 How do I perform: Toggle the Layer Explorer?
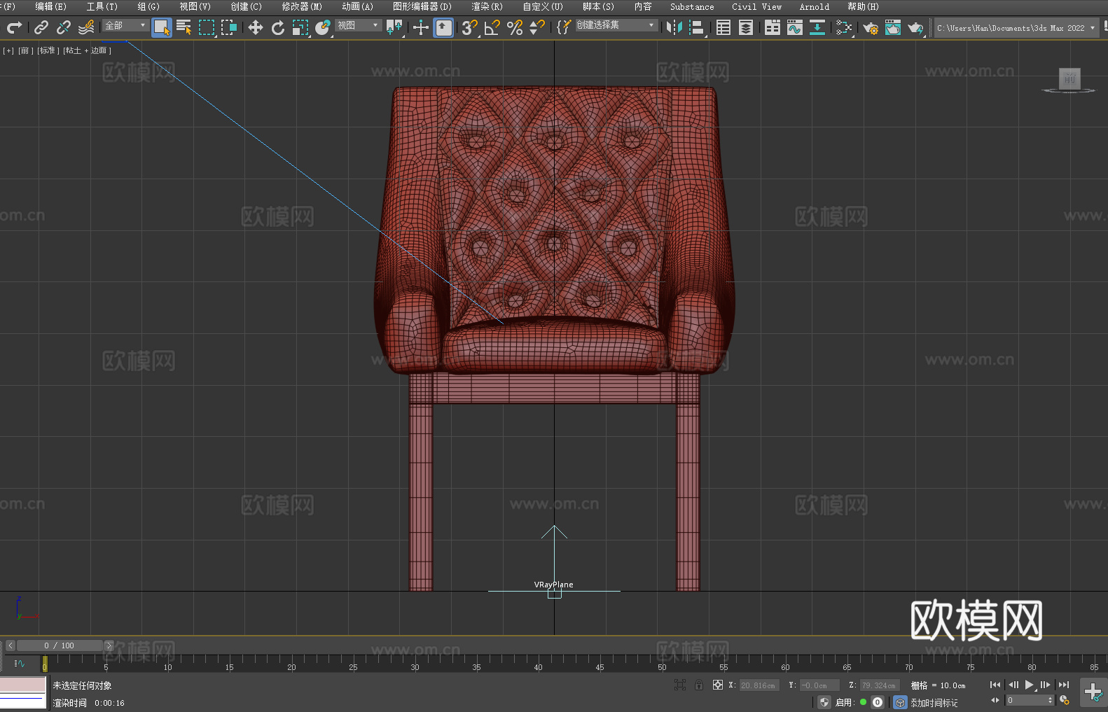click(x=746, y=27)
